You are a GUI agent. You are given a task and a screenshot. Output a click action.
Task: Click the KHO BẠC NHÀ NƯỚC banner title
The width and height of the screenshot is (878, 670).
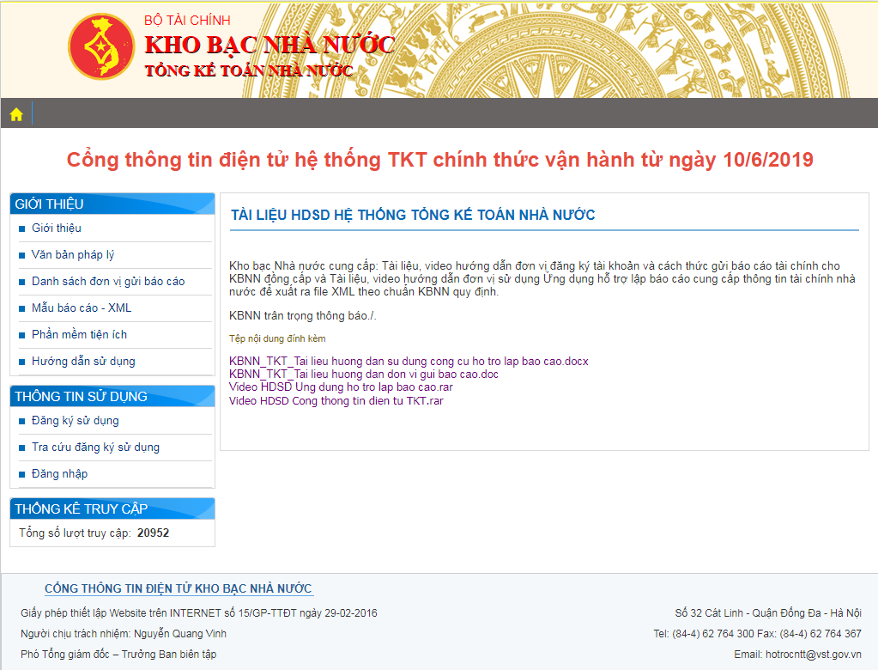269,45
